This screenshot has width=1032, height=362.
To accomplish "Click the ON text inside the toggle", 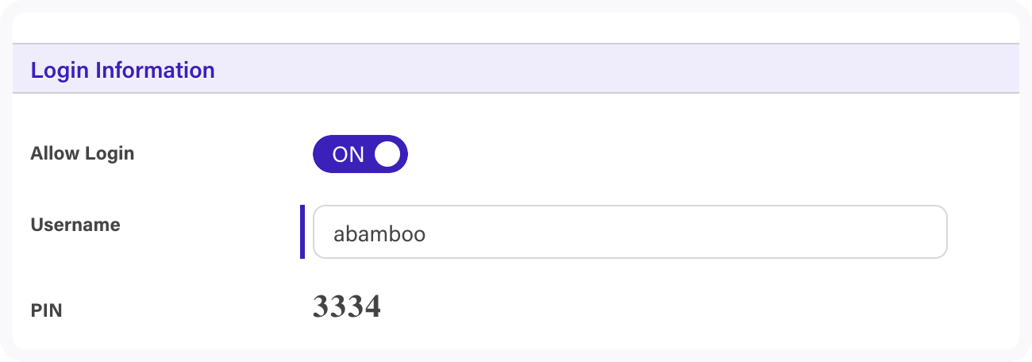I will coord(348,155).
